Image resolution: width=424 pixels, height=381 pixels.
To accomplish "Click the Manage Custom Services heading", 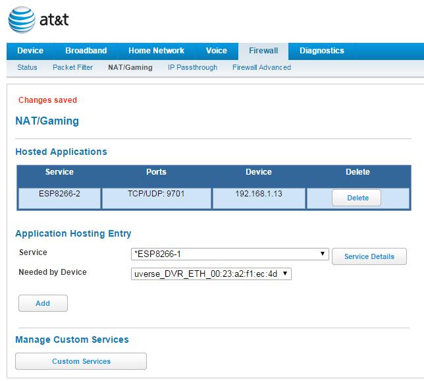I will pos(72,339).
